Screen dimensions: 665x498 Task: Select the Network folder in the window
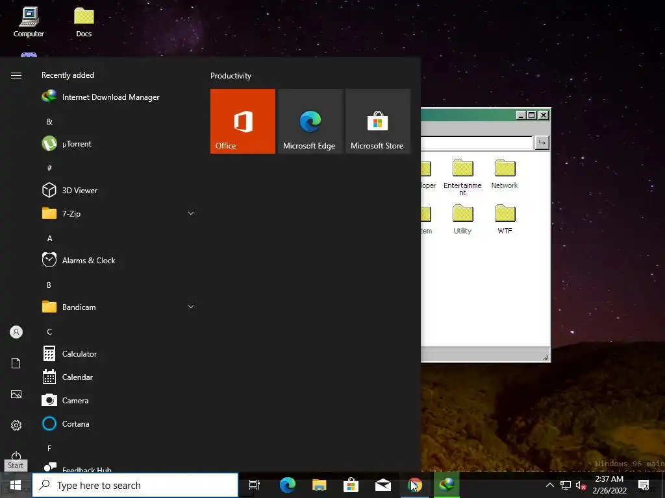(505, 174)
